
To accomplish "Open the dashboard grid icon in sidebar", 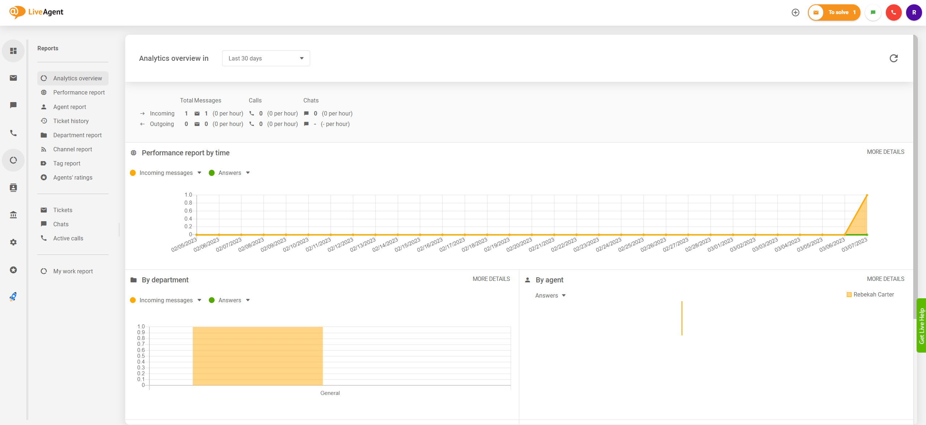I will click(13, 51).
